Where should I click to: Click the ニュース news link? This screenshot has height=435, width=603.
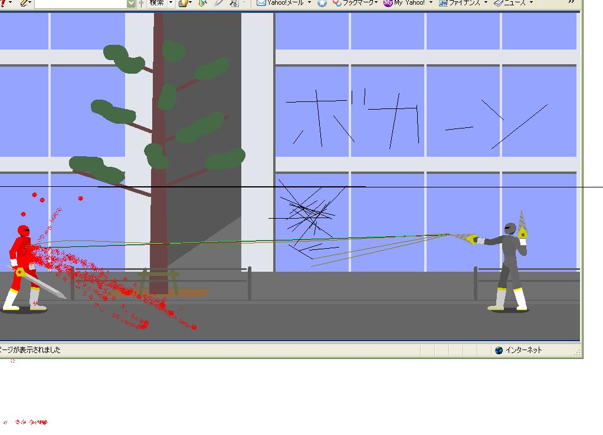(515, 3)
